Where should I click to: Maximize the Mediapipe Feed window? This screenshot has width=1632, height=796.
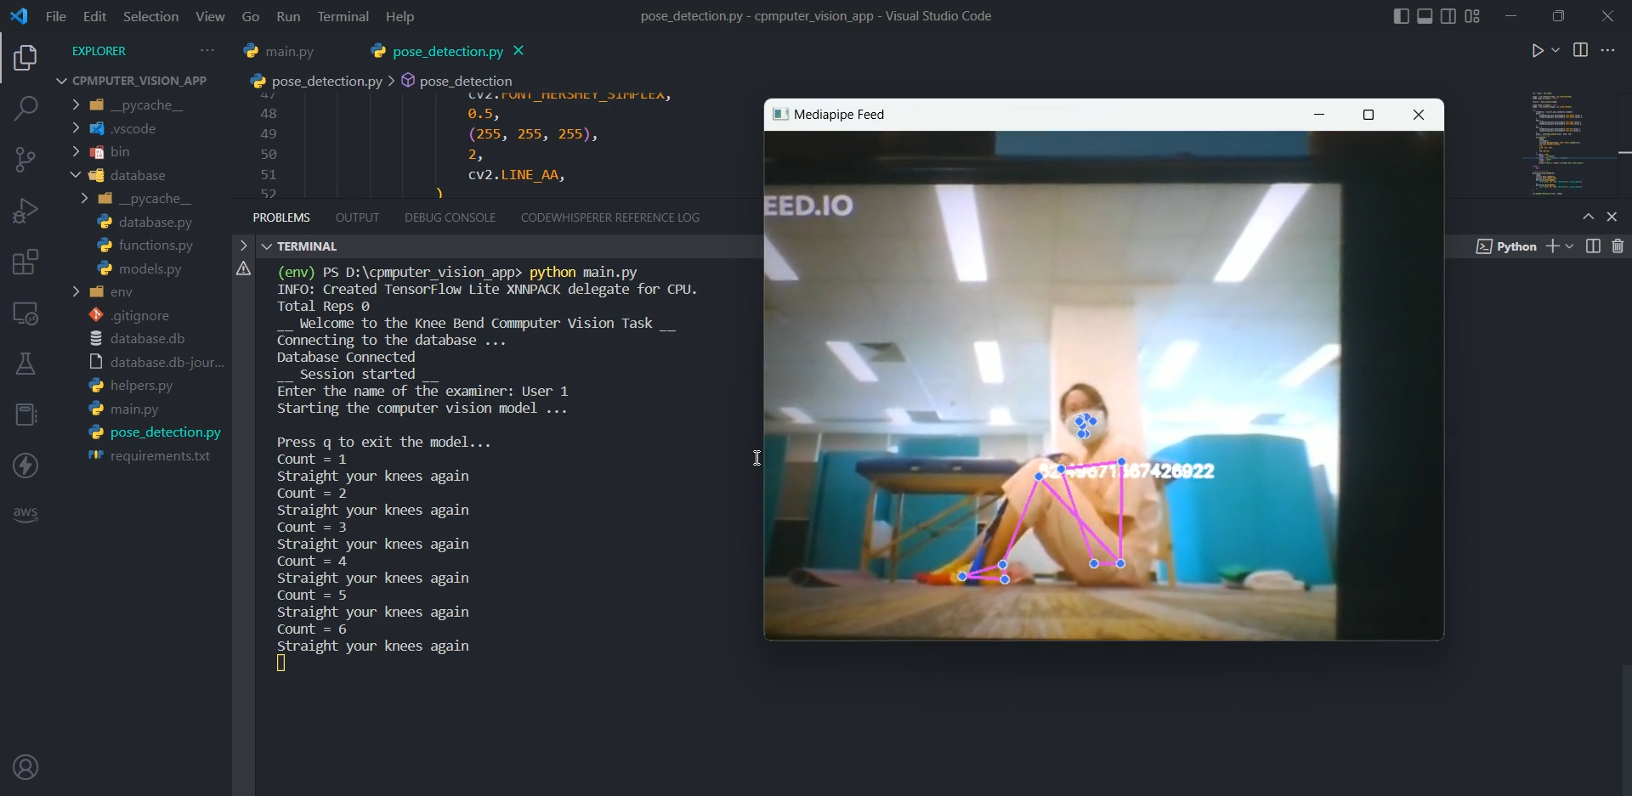[1368, 115]
